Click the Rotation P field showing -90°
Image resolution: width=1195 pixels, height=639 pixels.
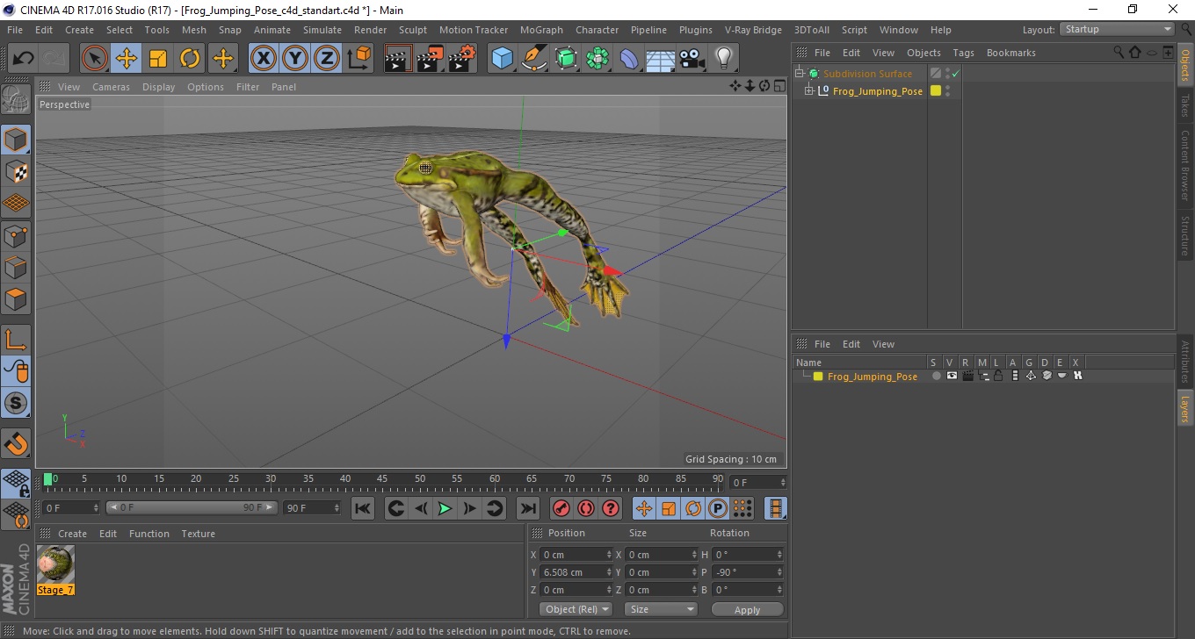(748, 572)
